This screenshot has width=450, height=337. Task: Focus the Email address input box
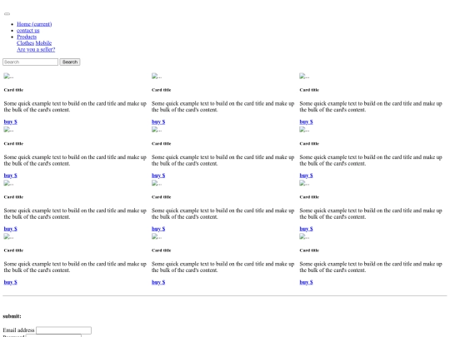point(63,330)
